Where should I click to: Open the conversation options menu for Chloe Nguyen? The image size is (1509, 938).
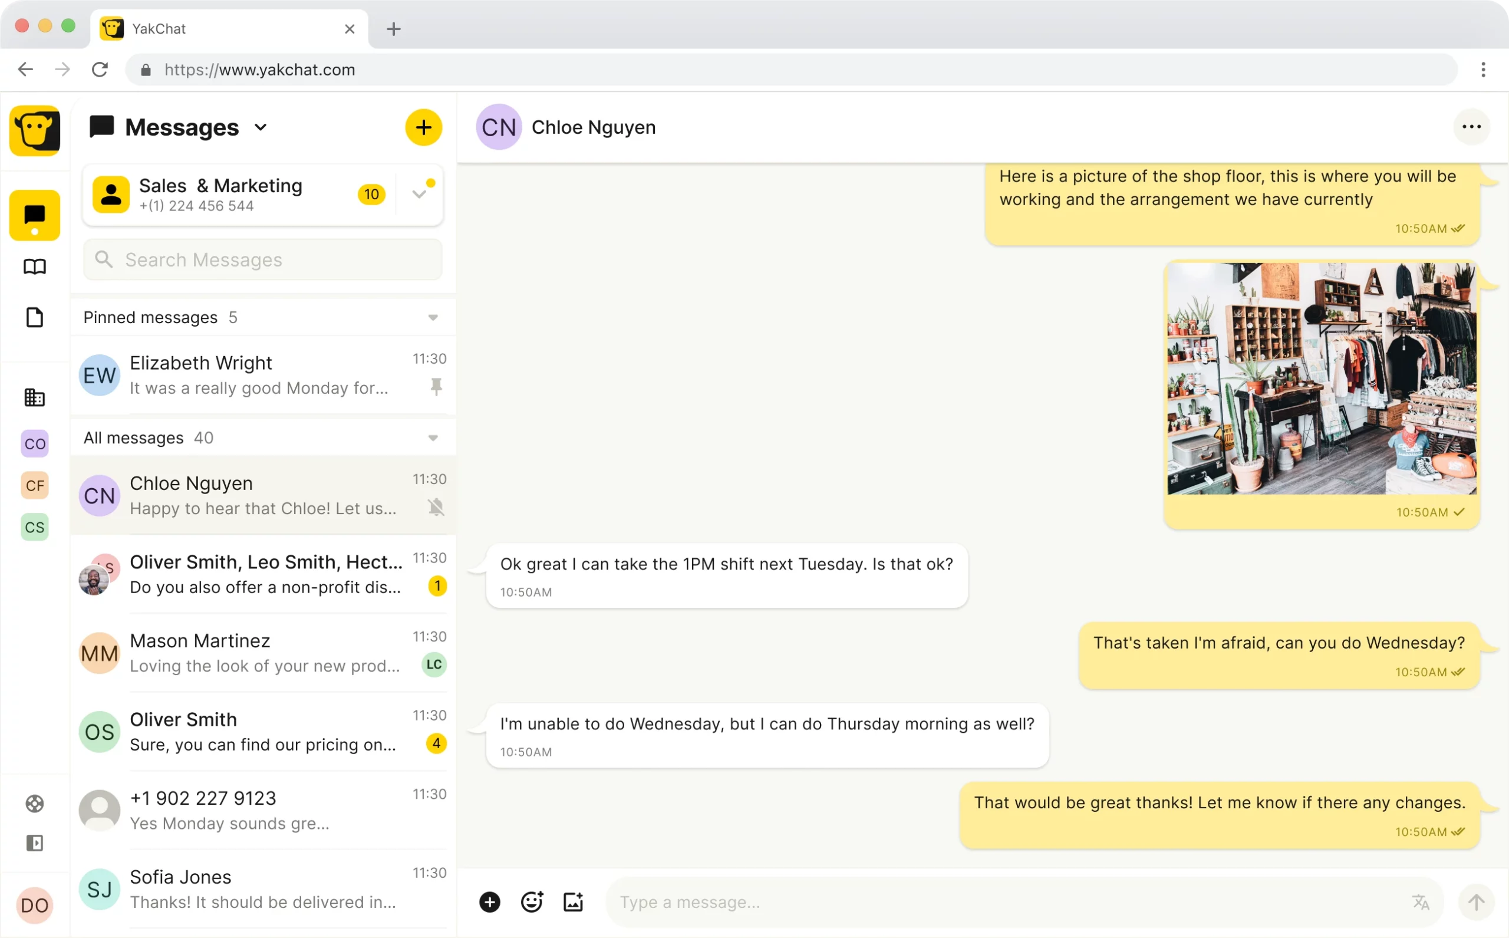click(x=1471, y=127)
